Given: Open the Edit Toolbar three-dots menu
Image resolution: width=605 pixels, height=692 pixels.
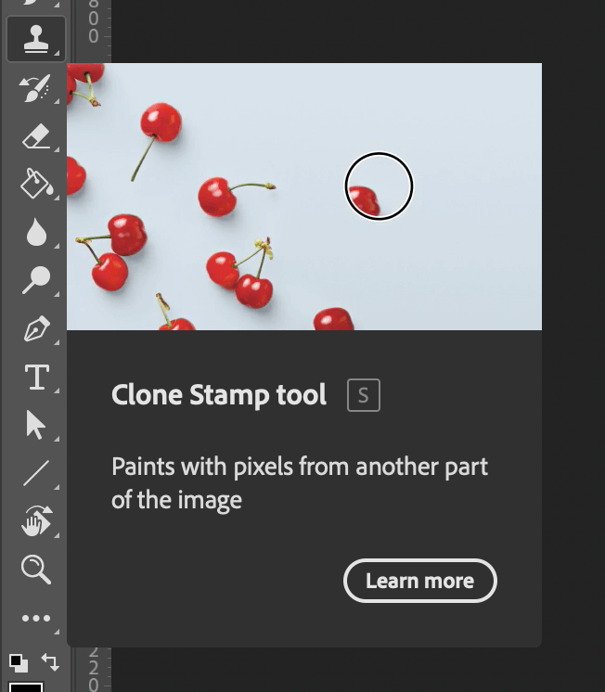Looking at the screenshot, I should click(35, 618).
